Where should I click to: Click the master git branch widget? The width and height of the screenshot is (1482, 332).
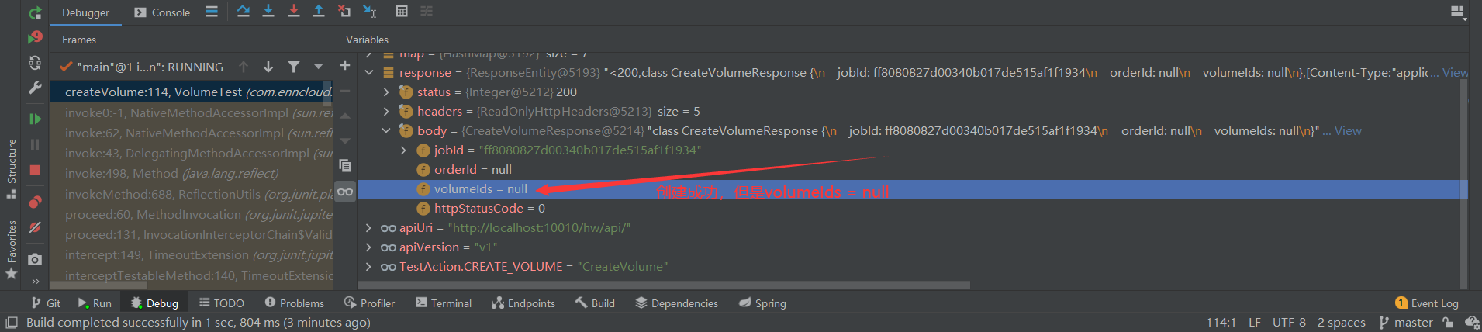pos(1406,323)
